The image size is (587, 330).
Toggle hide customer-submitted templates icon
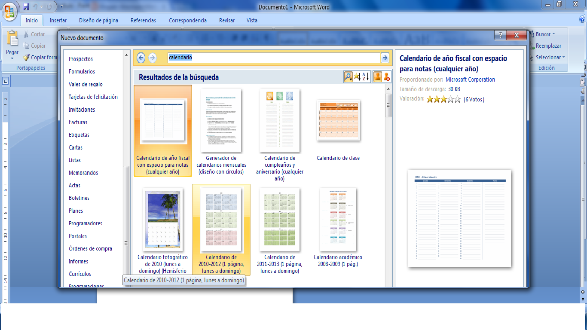coord(387,77)
